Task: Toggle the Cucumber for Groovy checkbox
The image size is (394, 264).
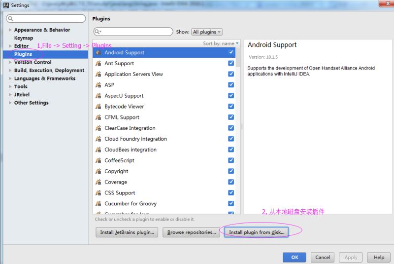Action: click(231, 204)
